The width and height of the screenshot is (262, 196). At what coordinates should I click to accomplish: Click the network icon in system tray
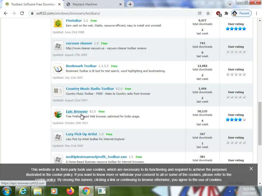[x=236, y=191]
